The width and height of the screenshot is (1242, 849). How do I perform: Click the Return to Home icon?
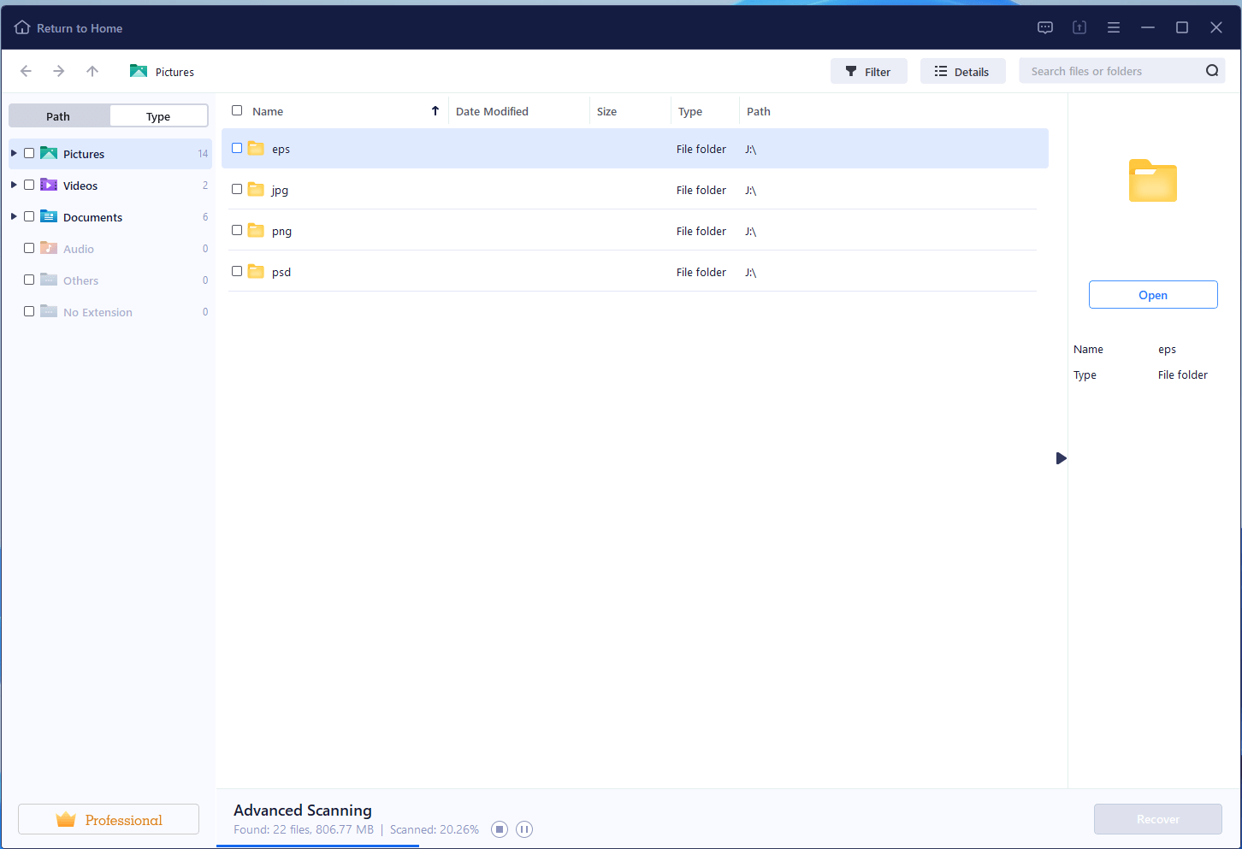[x=22, y=27]
